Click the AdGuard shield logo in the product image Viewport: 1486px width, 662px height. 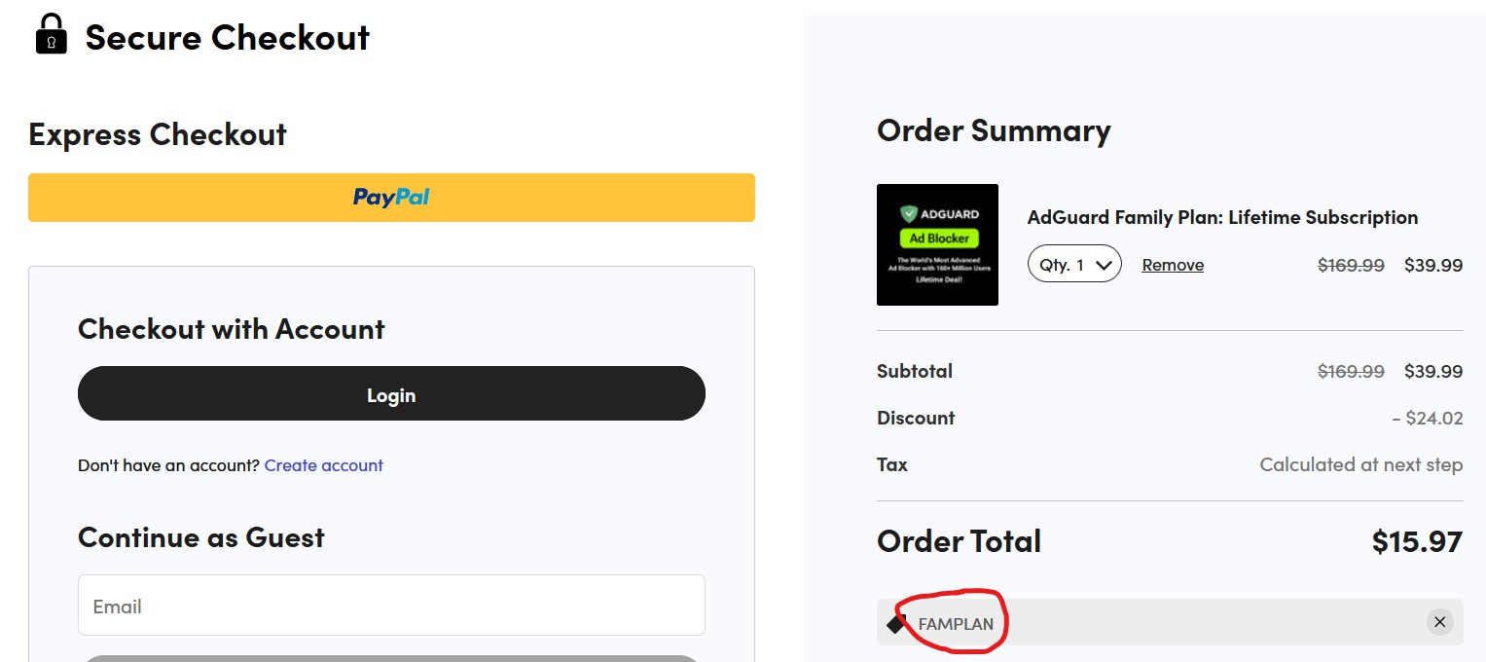click(x=909, y=213)
